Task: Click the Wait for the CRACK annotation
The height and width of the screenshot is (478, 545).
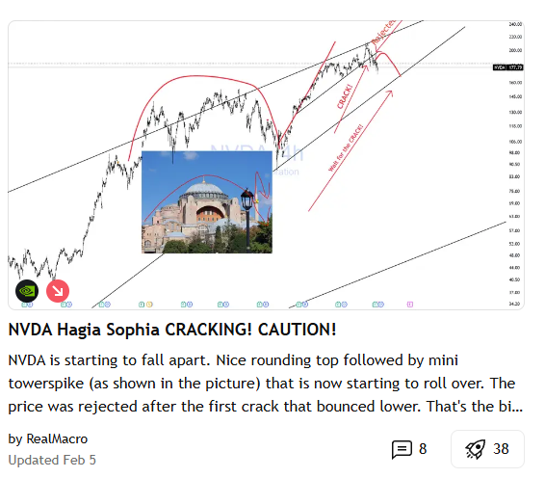Action: click(x=346, y=147)
